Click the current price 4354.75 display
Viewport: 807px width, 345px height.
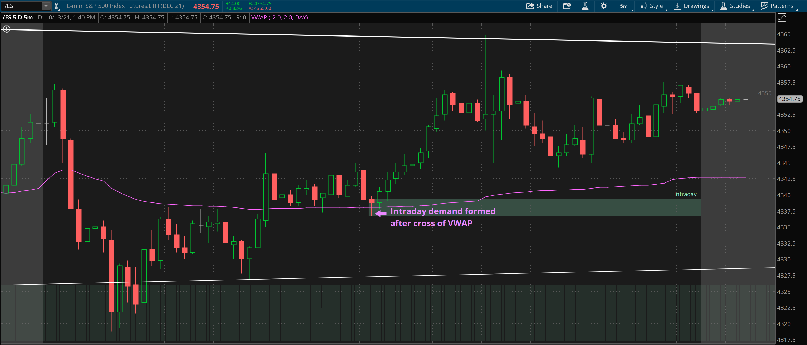click(206, 6)
